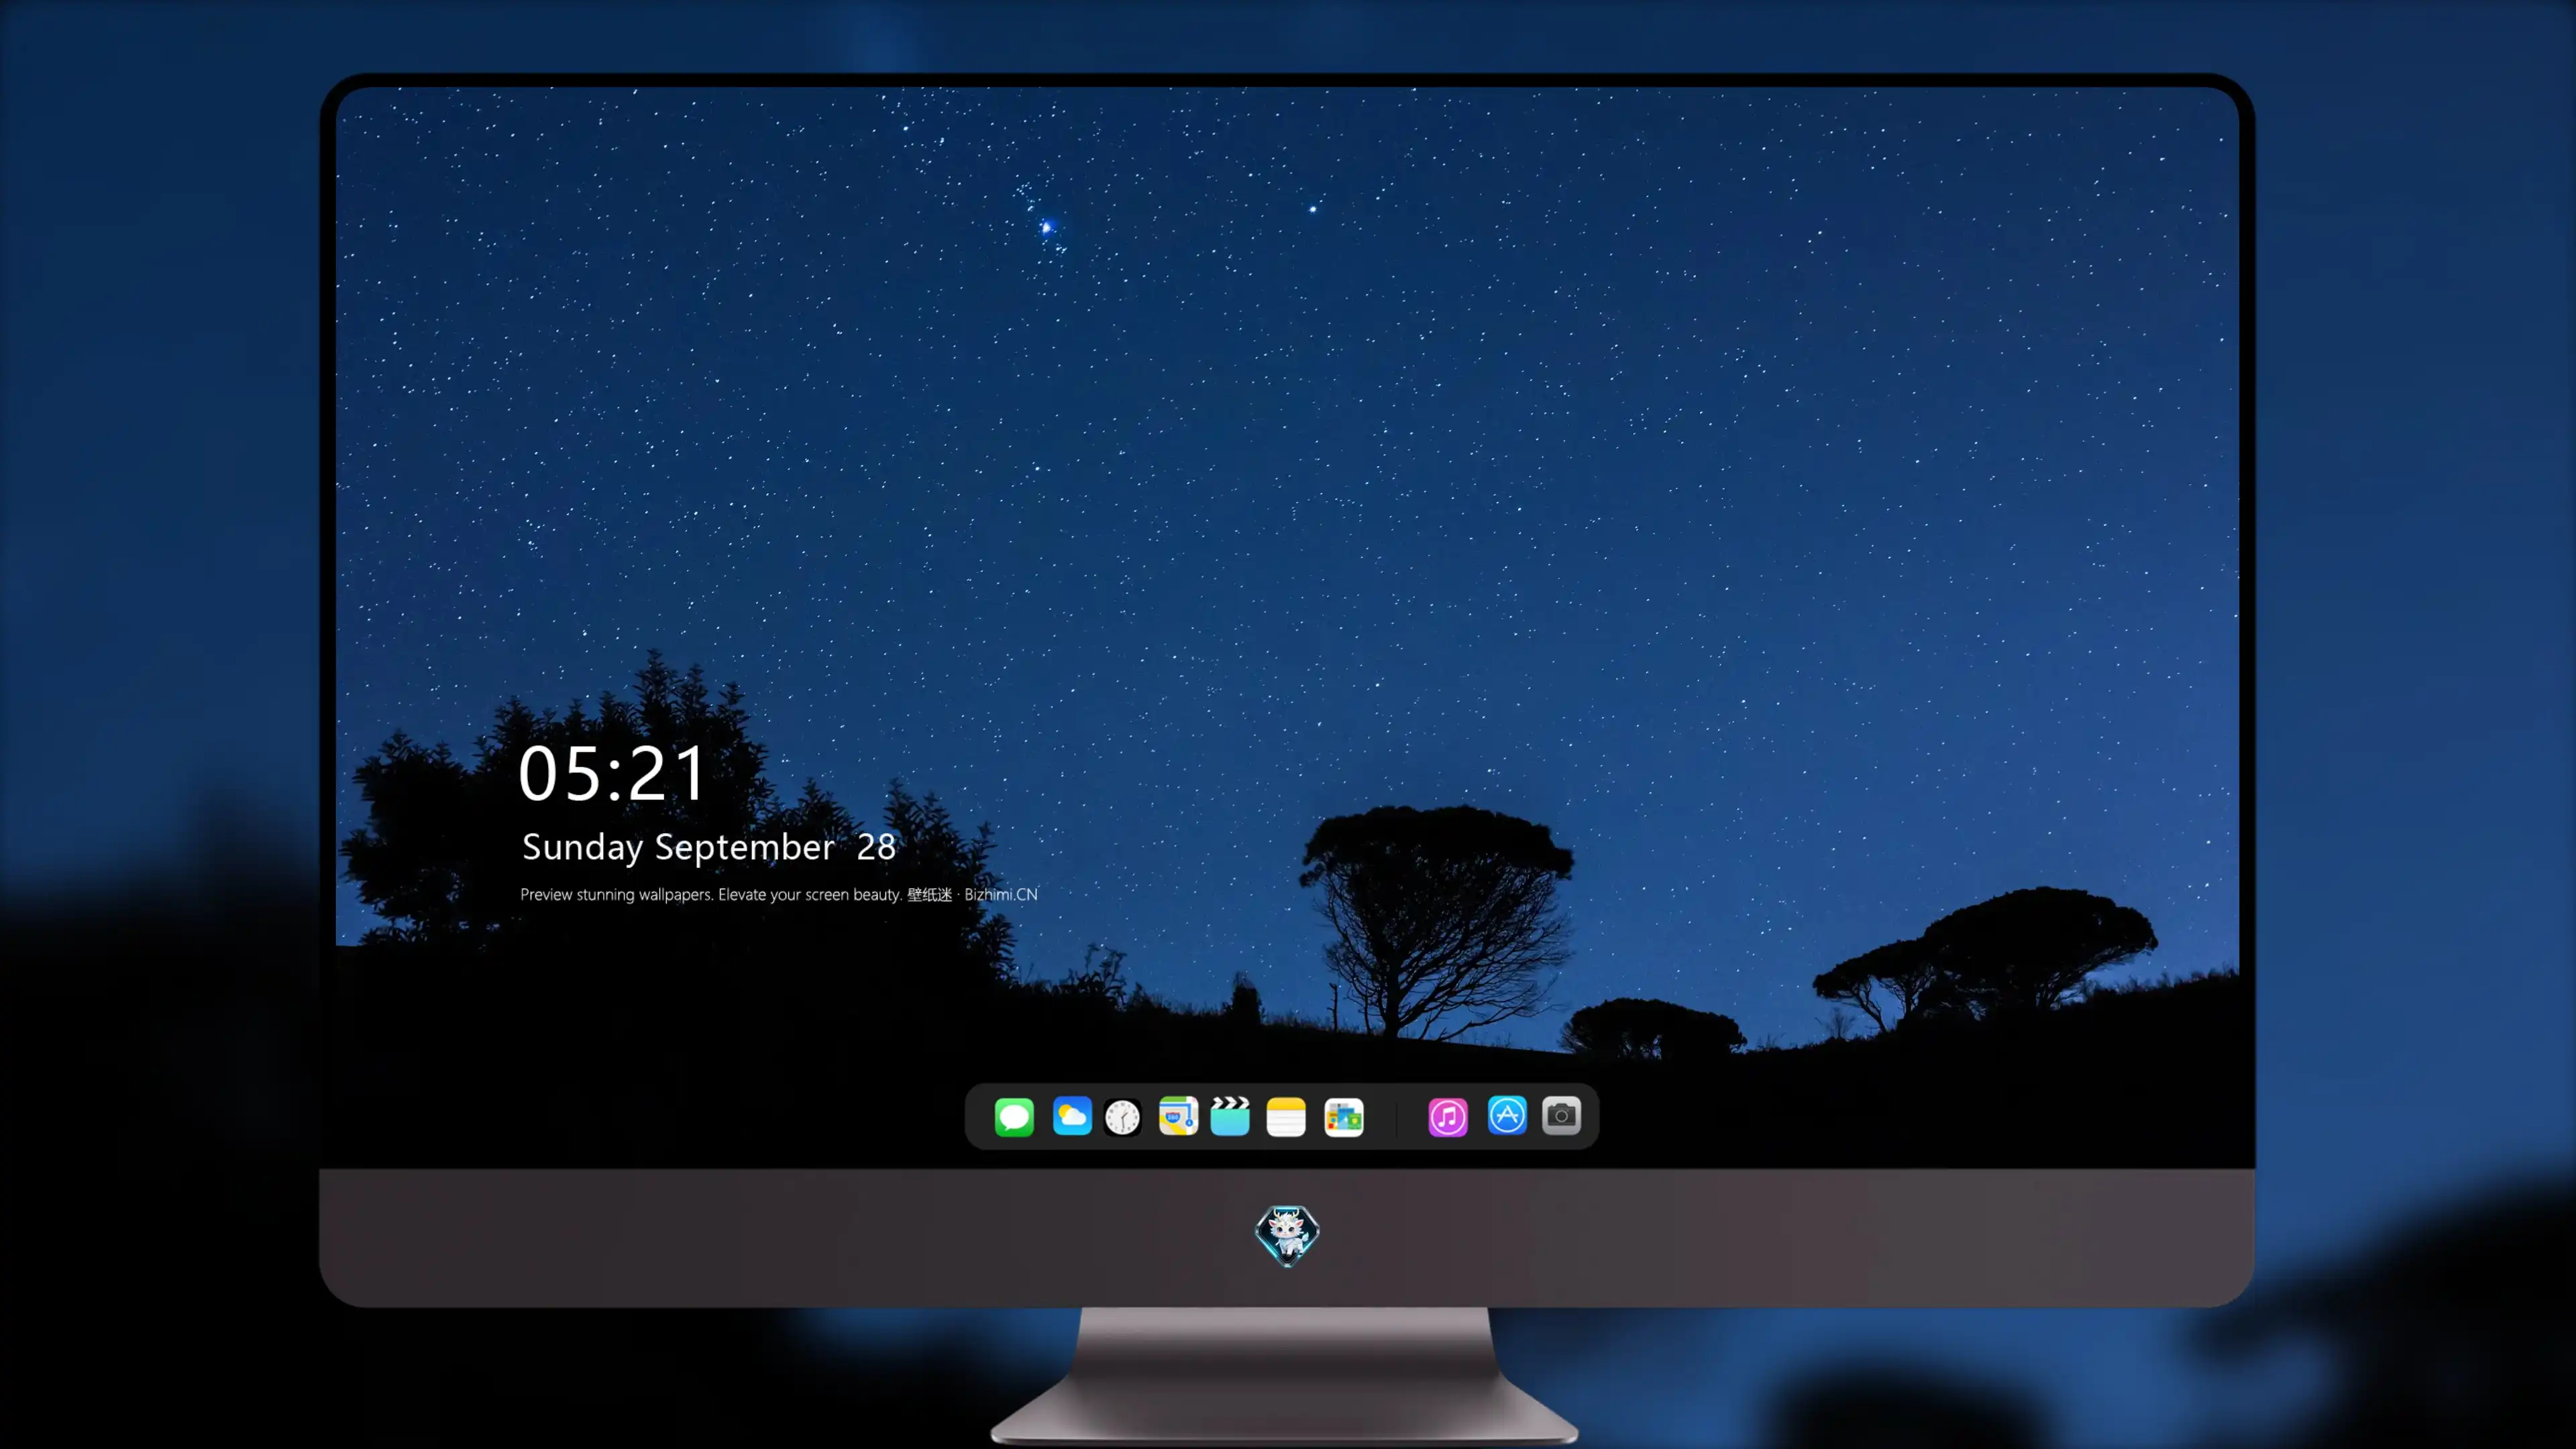Open the green Messages app in the dock
Viewport: 2576px width, 1449px height.
tap(1014, 1116)
